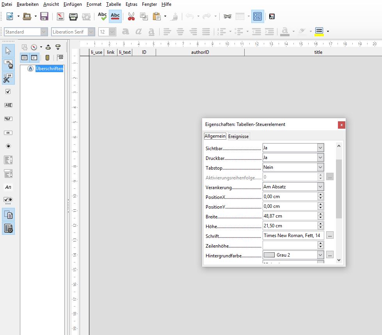Open the Datei menu
Image resolution: width=382 pixels, height=335 pixels.
7,4
